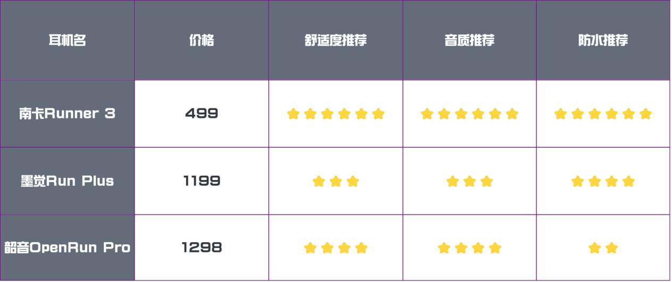
Task: Click 韶音OpenRun Pro comfort four-star rating
Action: (x=336, y=248)
